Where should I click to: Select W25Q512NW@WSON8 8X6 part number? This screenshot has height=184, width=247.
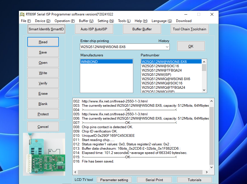pos(171,62)
